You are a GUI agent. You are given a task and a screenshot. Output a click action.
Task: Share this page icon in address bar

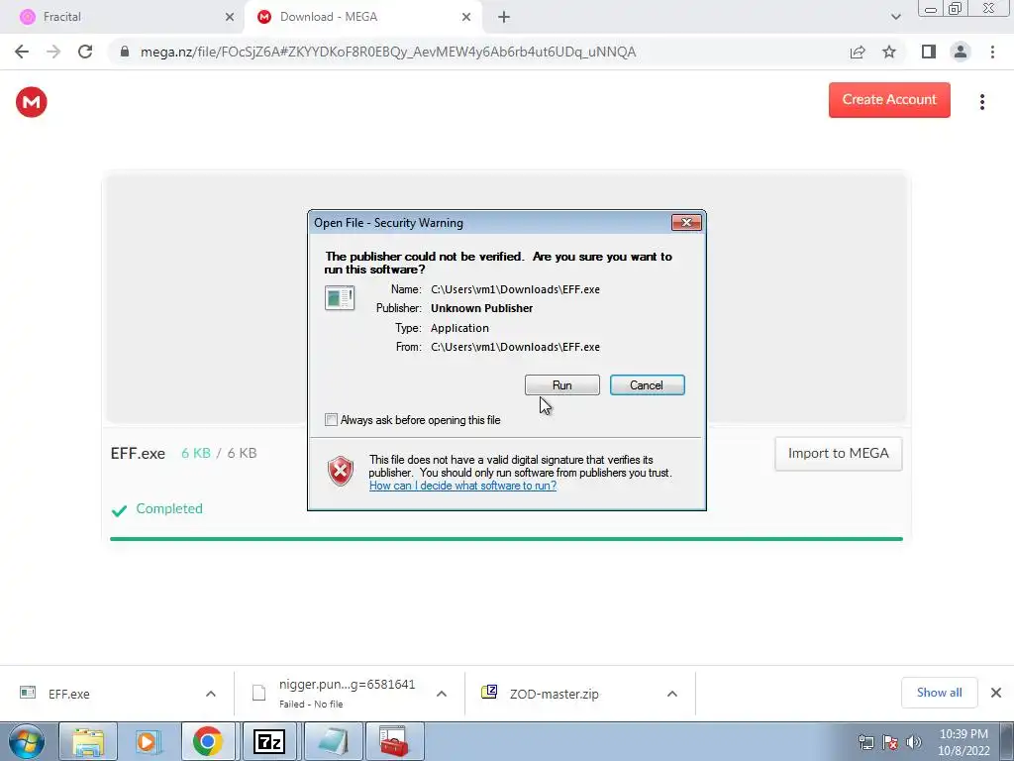pos(858,52)
